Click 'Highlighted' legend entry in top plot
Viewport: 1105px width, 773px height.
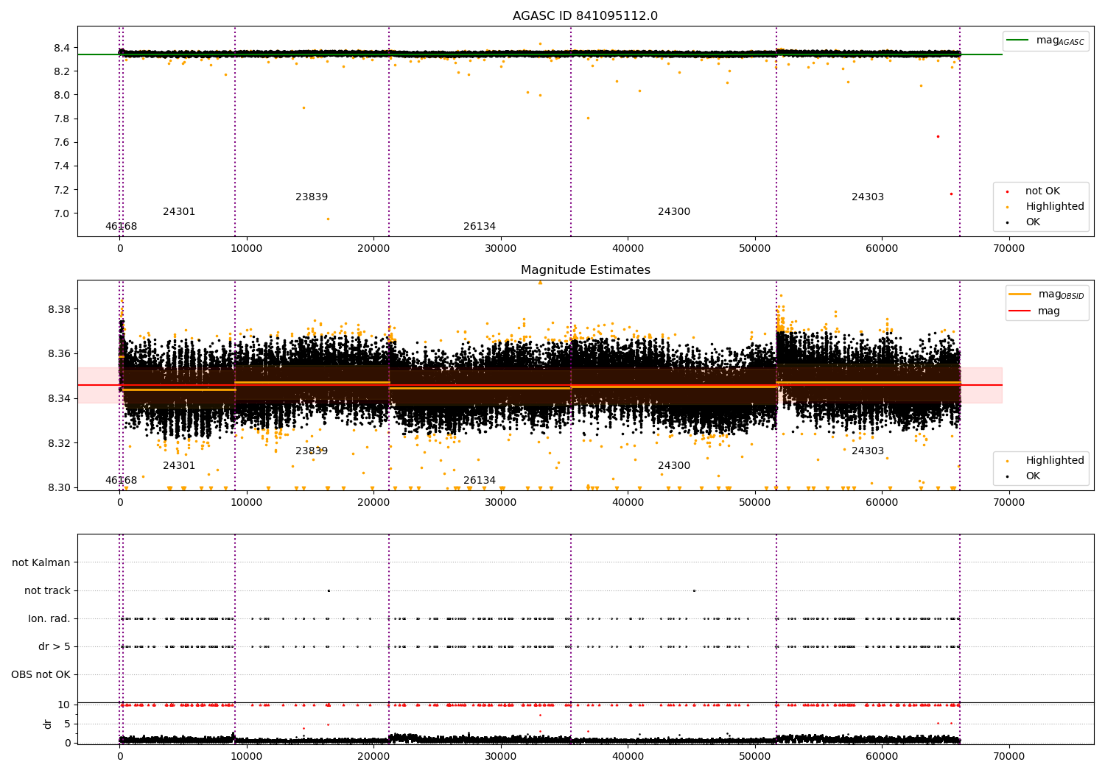pyautogui.click(x=1054, y=207)
